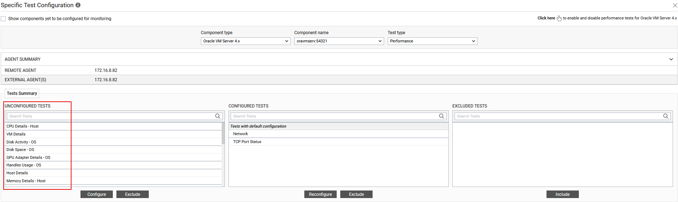
Task: Click the info icon beside Specific Test Configuration
Action: (x=78, y=5)
